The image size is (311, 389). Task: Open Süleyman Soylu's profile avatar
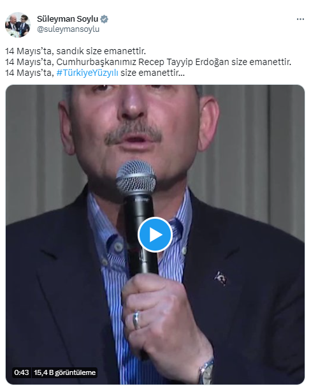click(x=18, y=25)
